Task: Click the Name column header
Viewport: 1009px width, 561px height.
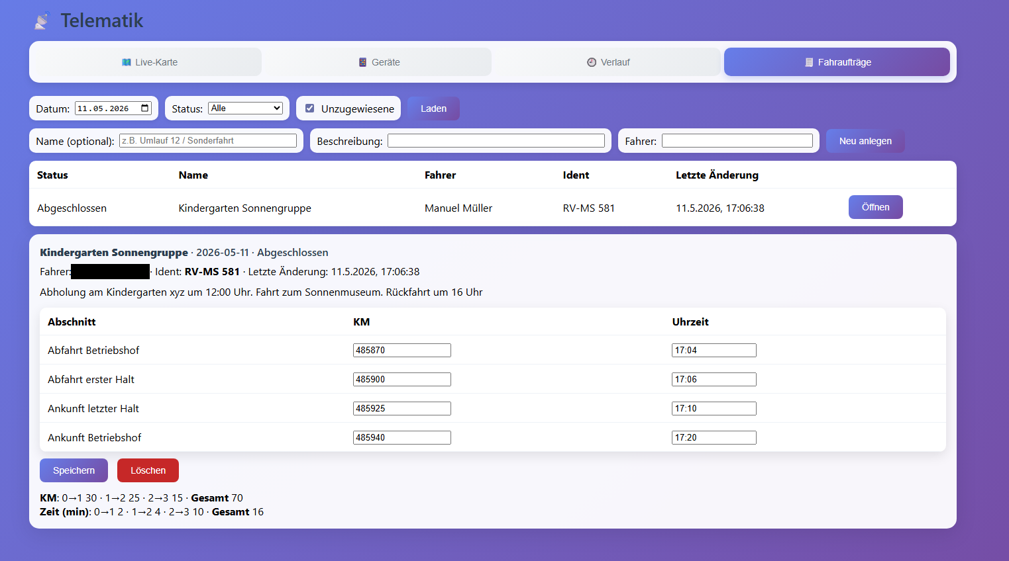Action: [193, 175]
